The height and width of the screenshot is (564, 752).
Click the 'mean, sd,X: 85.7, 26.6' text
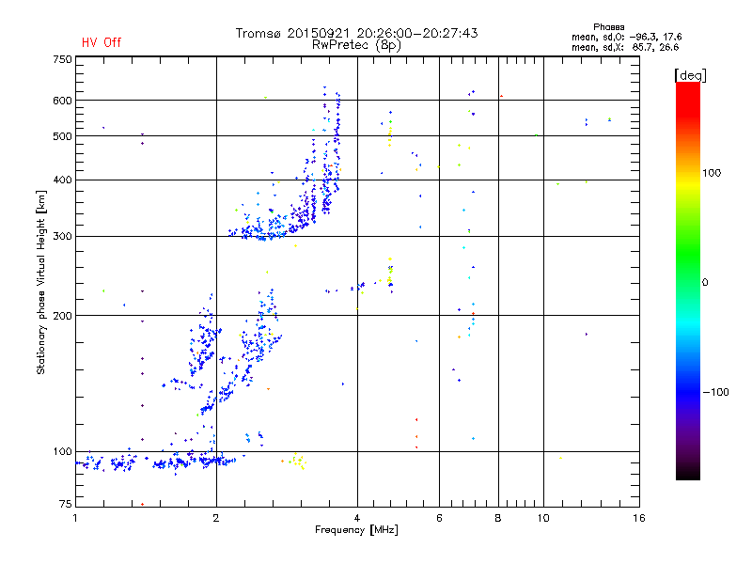click(625, 47)
